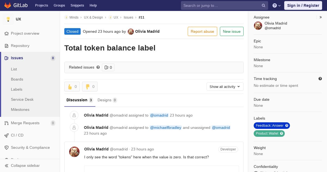Viewport: 327px width, 172px height.
Task: Open the Groups menu
Action: (59, 5)
